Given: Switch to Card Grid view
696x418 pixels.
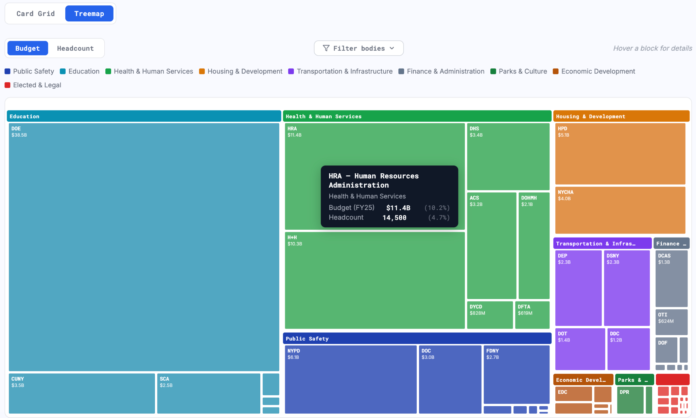Looking at the screenshot, I should click(x=35, y=14).
